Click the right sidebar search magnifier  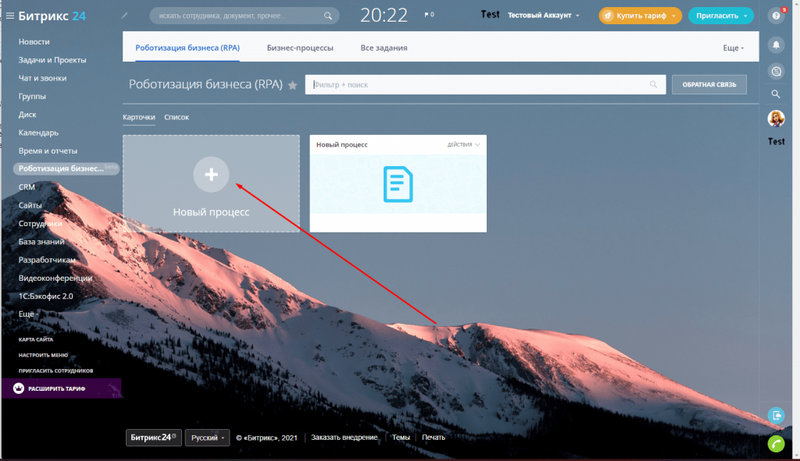click(x=776, y=94)
